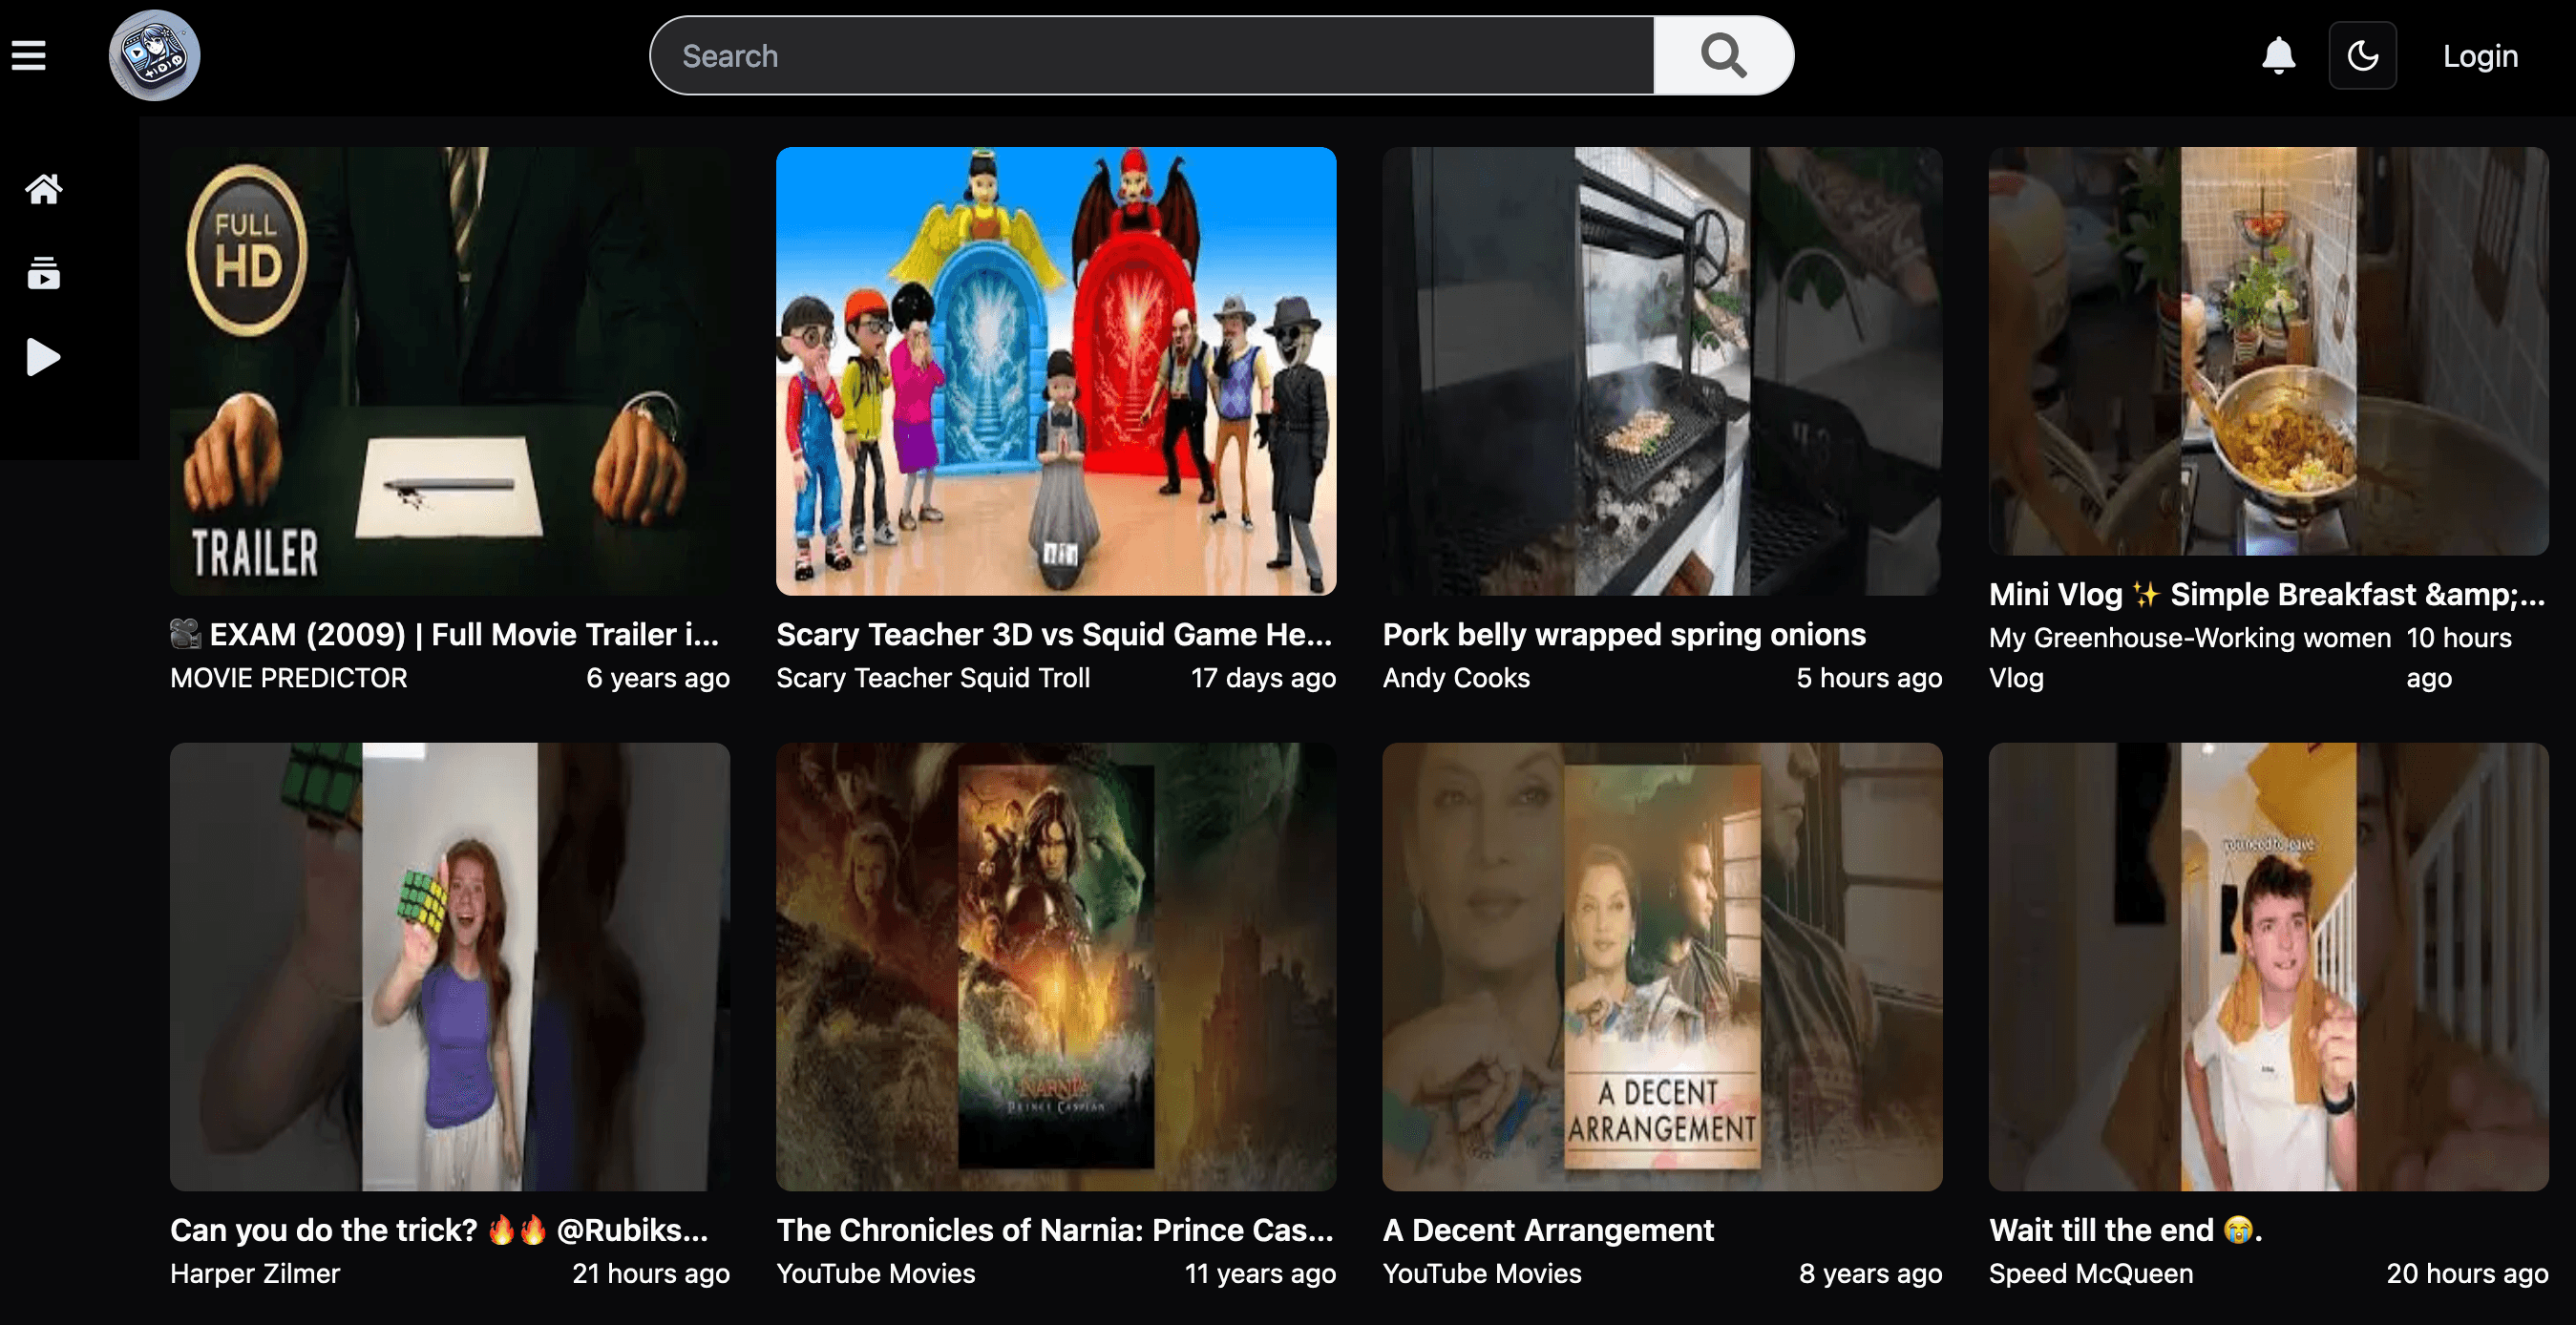Open Harper Zilmer channel name
The image size is (2576, 1325).
tap(255, 1273)
